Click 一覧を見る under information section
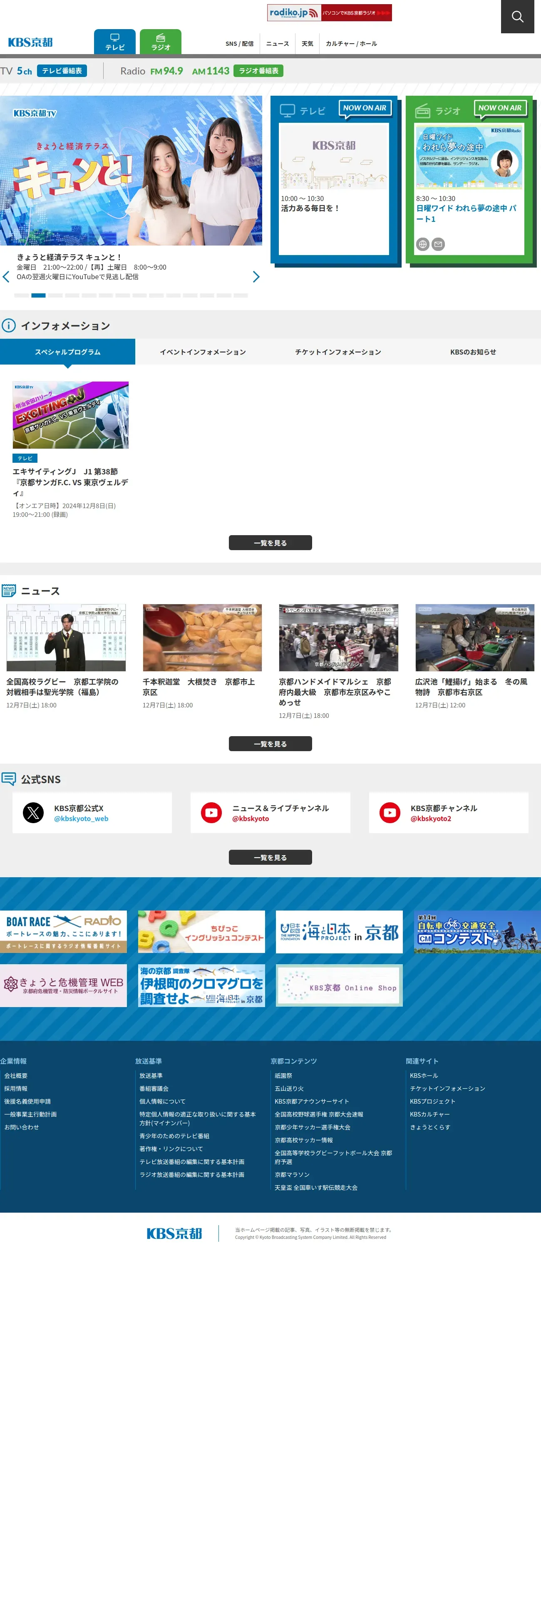The width and height of the screenshot is (541, 1603). pyautogui.click(x=270, y=543)
